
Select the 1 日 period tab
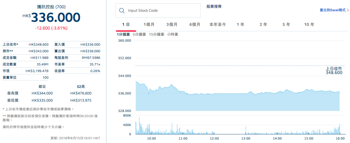(x=126, y=25)
